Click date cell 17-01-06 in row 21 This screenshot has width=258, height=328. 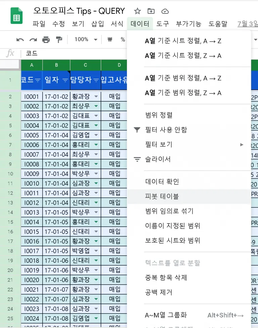pyautogui.click(x=56, y=280)
